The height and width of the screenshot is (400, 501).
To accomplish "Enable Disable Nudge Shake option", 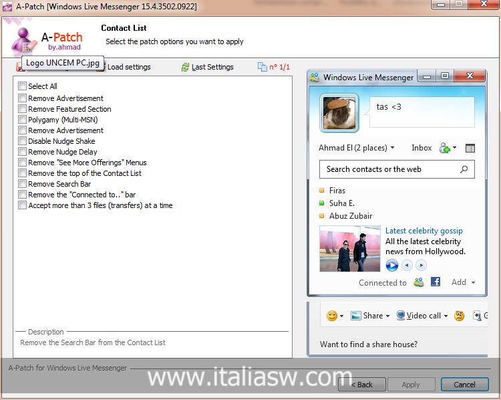I will click(x=22, y=141).
